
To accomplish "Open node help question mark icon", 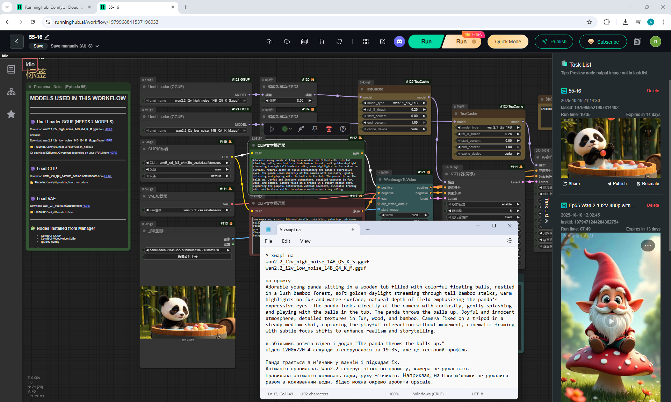I will (343, 129).
